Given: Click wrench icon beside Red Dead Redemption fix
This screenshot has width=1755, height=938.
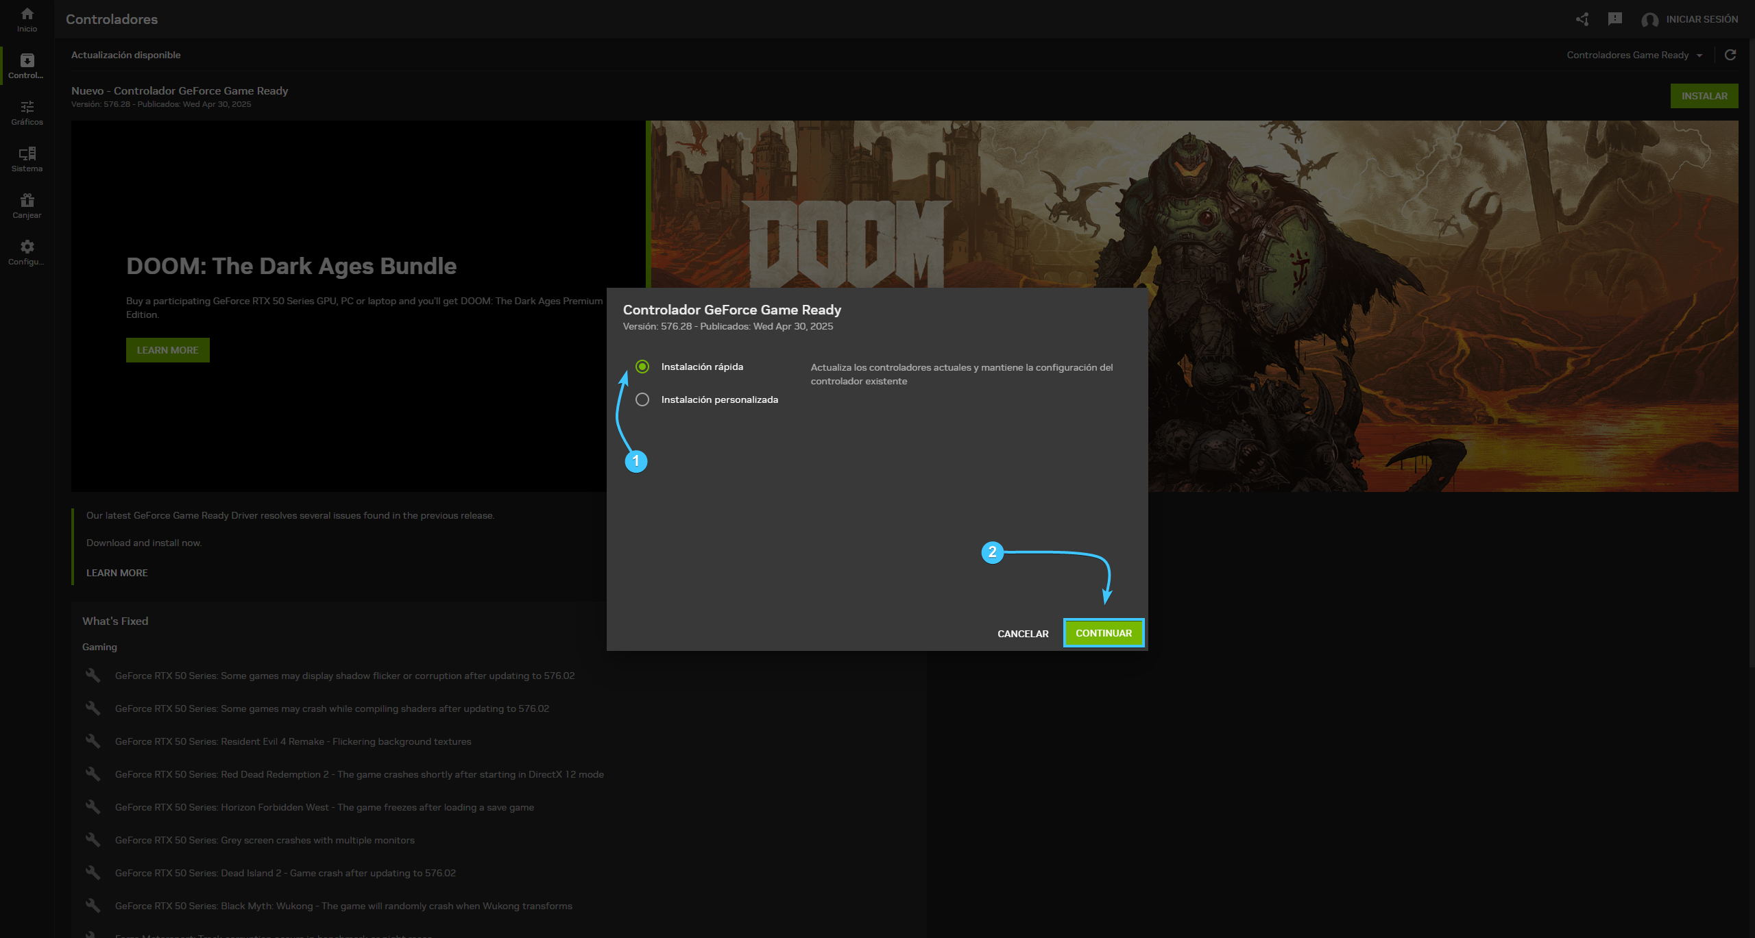Looking at the screenshot, I should pos(93,774).
